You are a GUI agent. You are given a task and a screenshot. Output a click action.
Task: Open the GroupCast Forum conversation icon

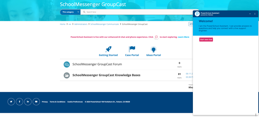[67, 64]
